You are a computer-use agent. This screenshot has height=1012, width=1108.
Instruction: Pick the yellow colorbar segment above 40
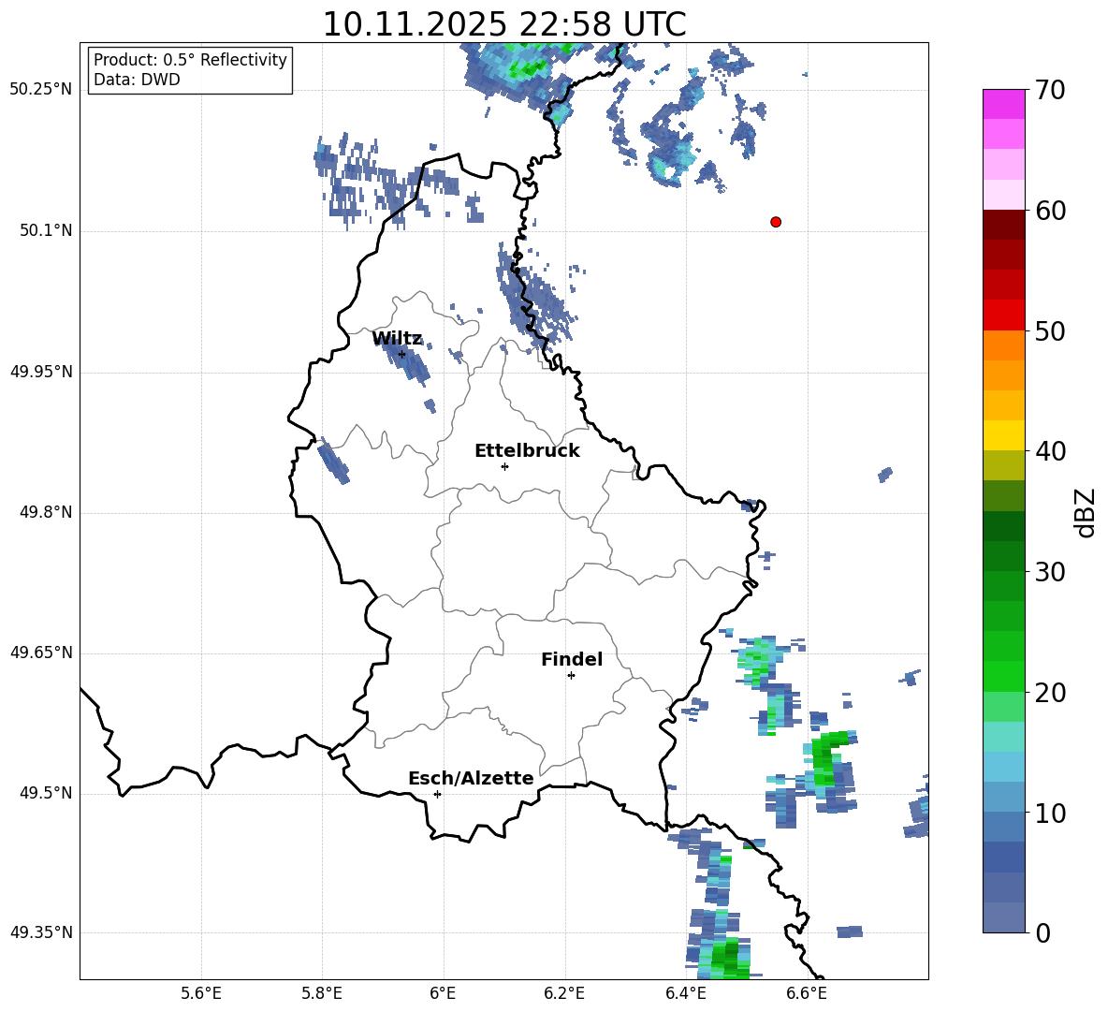1003,435
